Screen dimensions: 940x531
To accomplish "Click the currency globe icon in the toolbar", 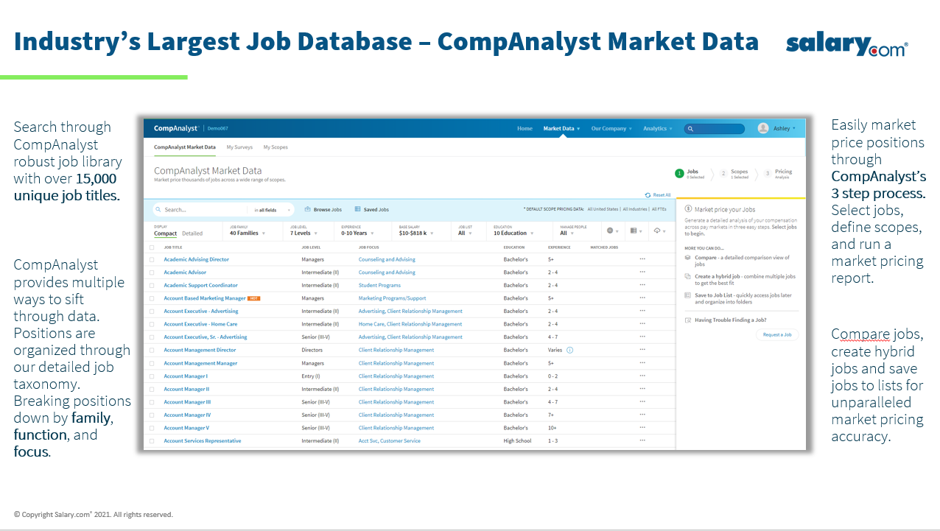I will (x=610, y=231).
